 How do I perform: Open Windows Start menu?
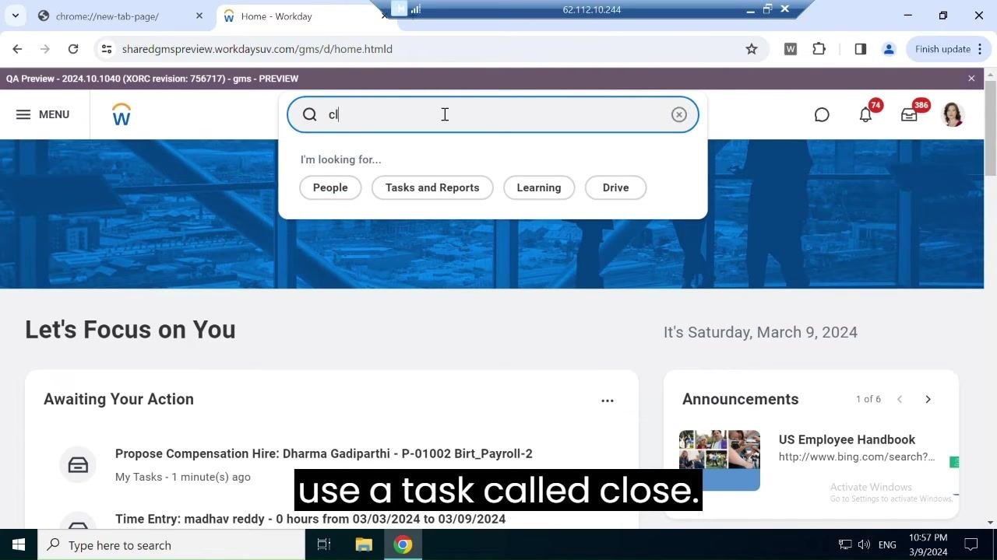(19, 544)
